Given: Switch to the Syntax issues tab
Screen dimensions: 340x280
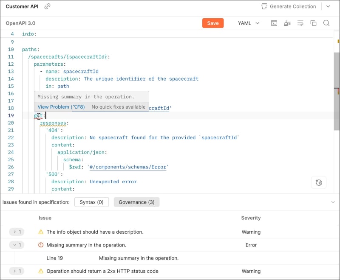Looking at the screenshot, I should pos(91,202).
